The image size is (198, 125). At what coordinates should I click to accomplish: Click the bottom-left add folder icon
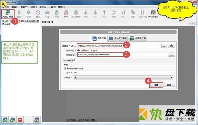pos(13,120)
